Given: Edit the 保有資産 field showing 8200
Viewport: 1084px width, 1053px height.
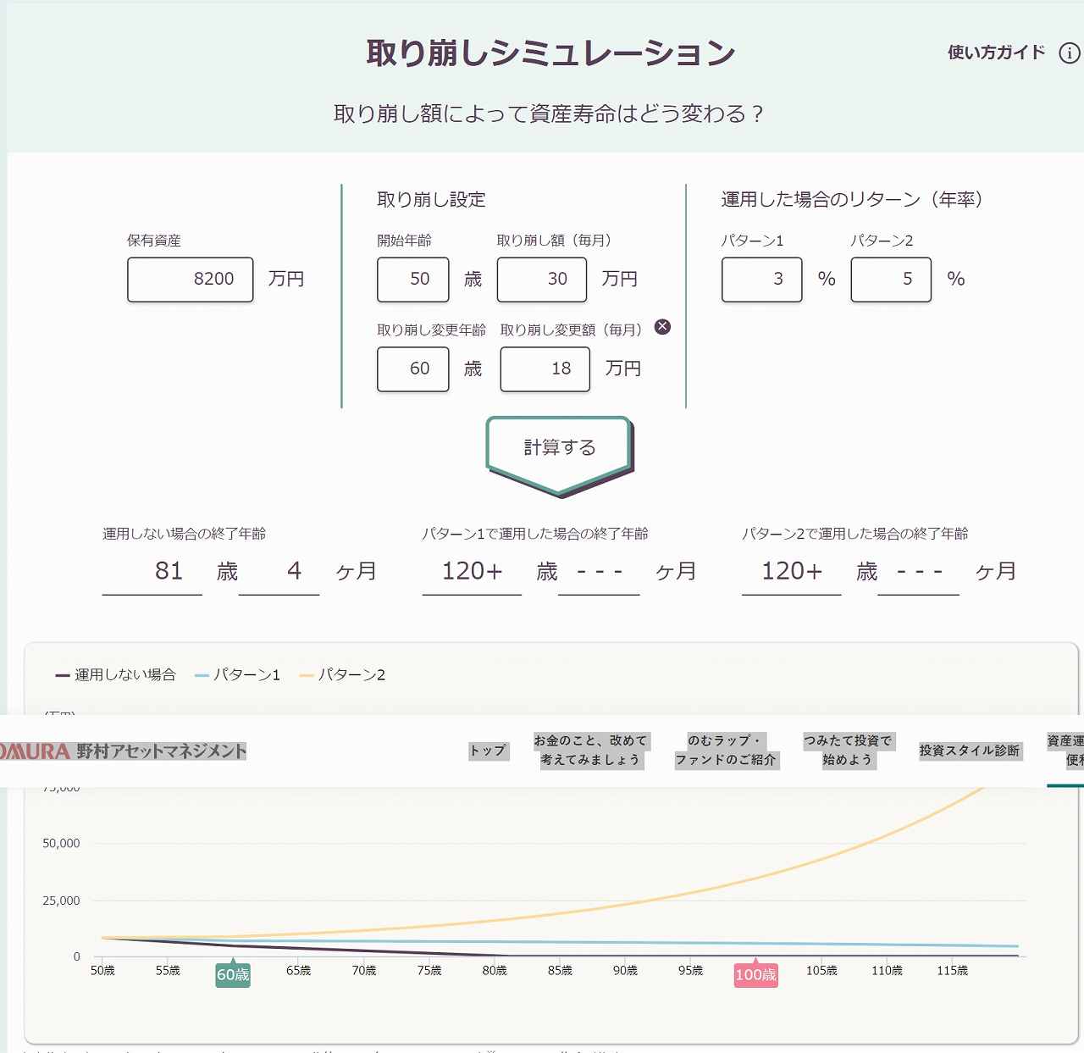Looking at the screenshot, I should click(191, 280).
